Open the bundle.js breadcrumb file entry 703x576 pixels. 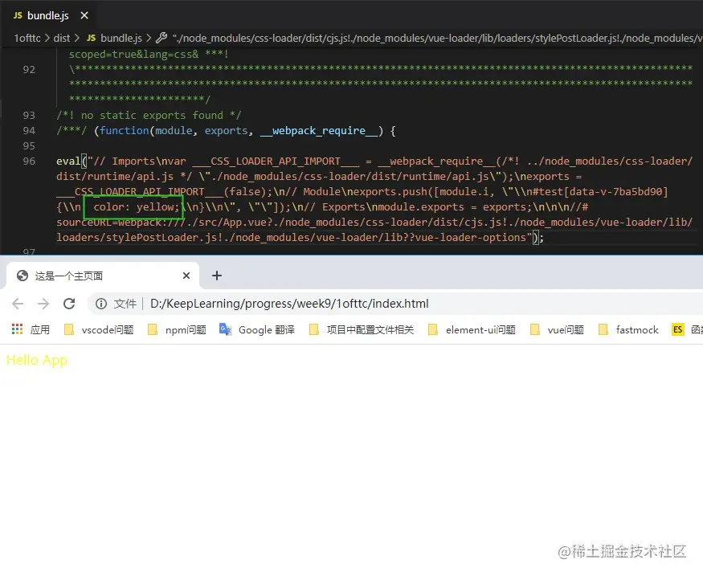[121, 38]
